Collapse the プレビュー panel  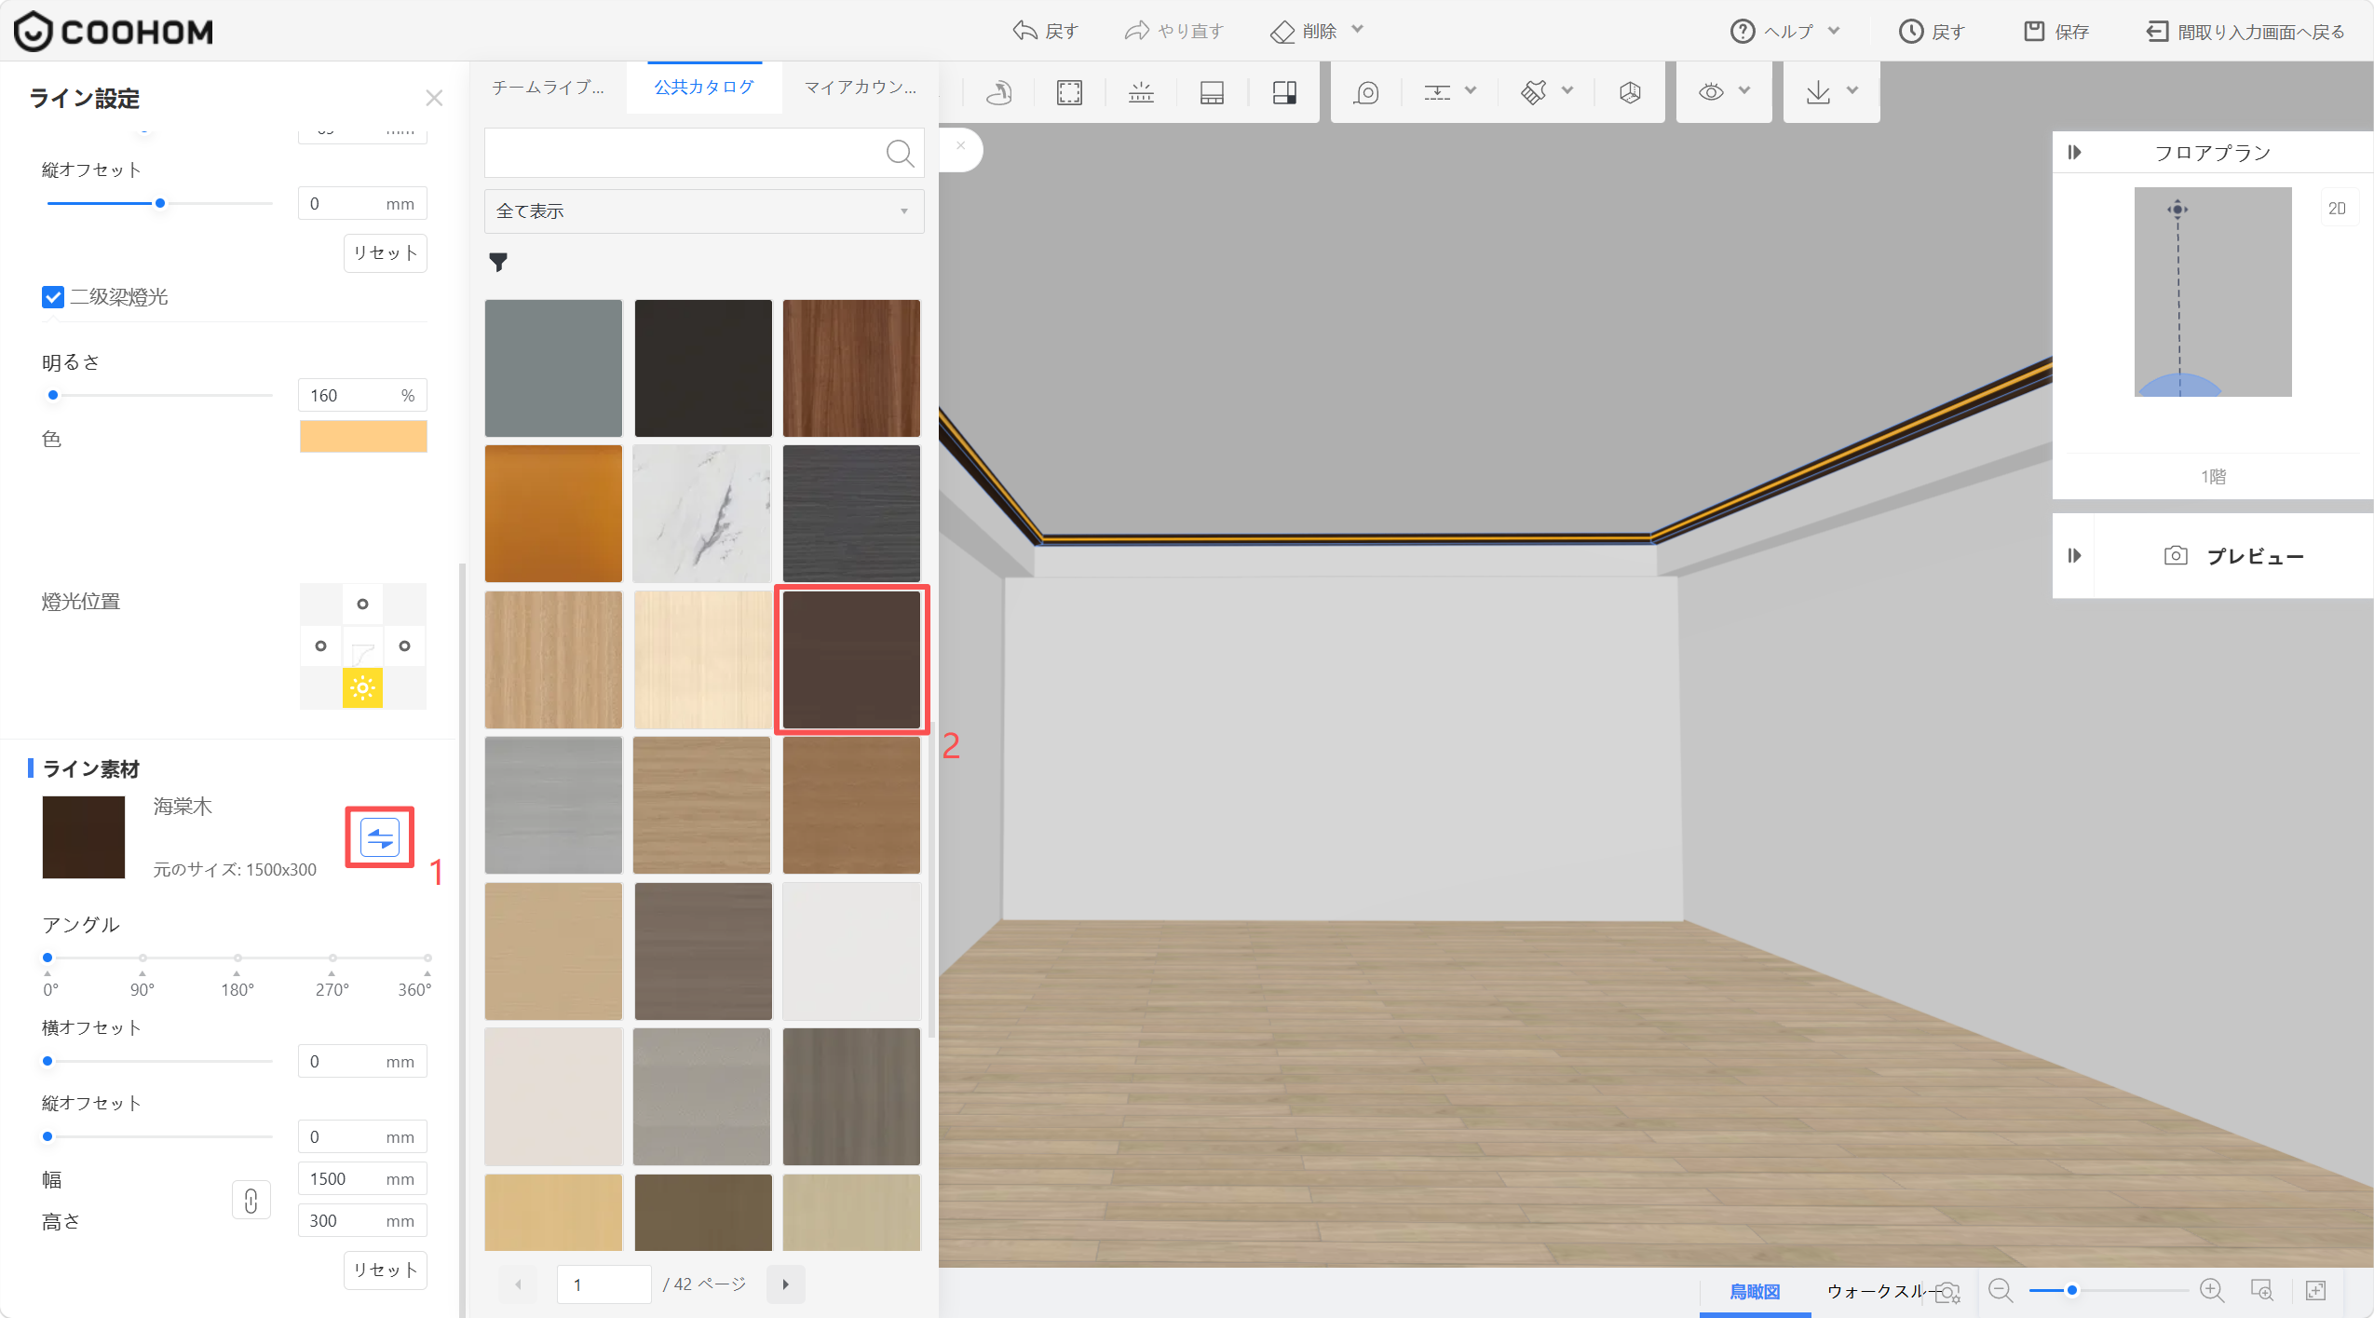point(2074,556)
